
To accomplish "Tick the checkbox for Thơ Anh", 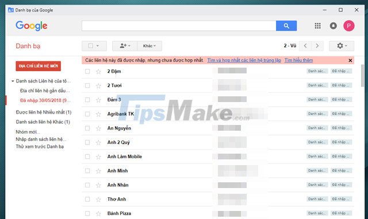I will [87, 200].
